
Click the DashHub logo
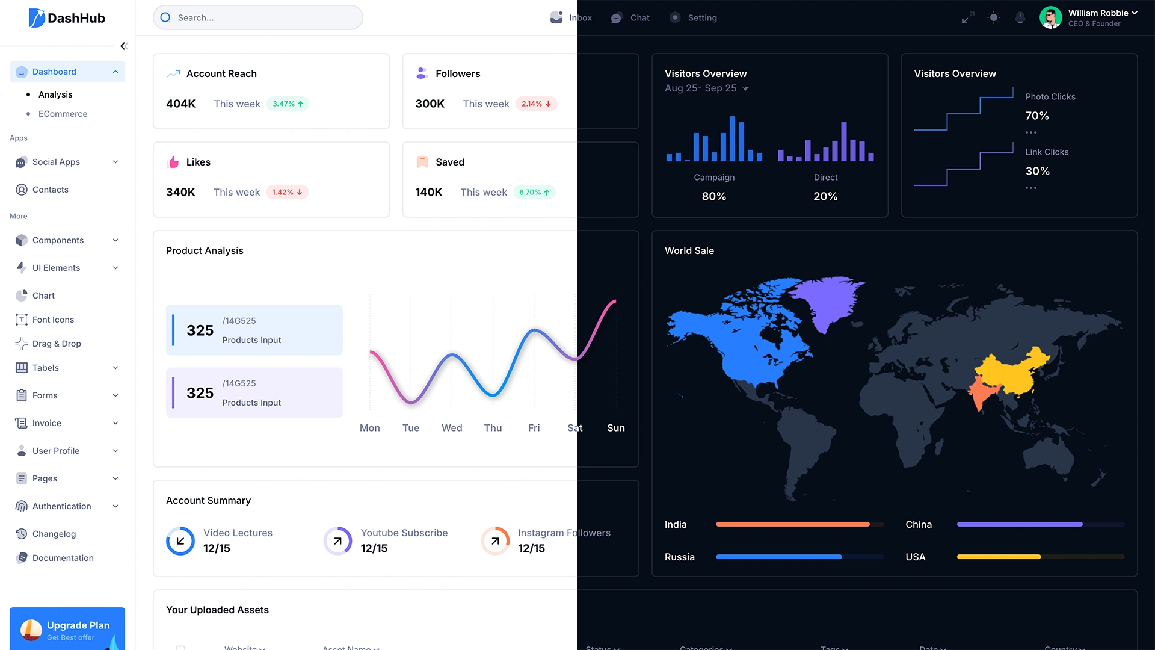(67, 18)
